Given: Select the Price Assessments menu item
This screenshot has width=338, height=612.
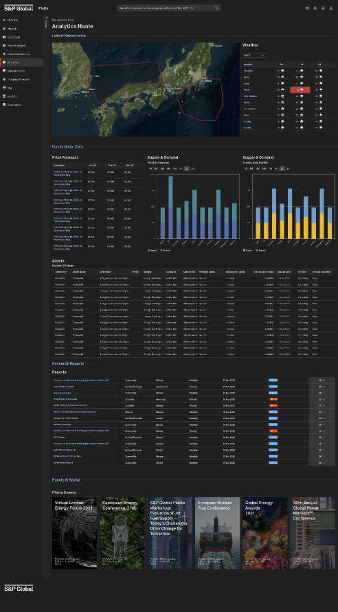Looking at the screenshot, I should (19, 54).
